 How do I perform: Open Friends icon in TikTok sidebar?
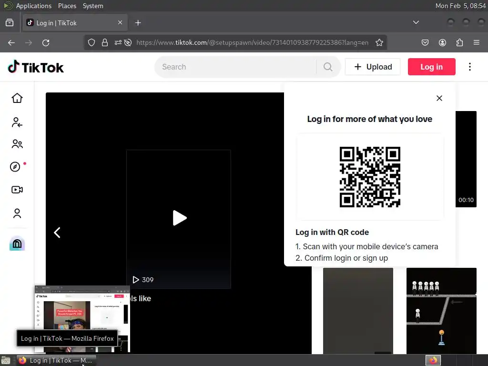pos(17,144)
